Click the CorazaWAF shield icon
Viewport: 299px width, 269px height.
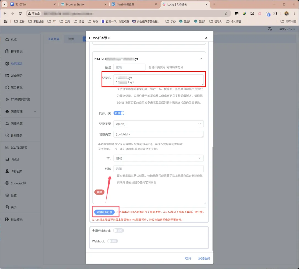click(7, 183)
